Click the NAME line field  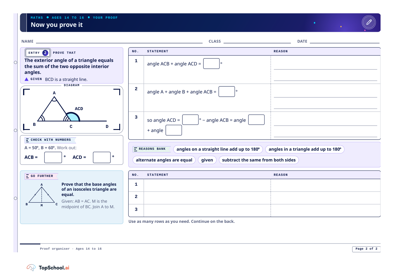click(x=119, y=41)
